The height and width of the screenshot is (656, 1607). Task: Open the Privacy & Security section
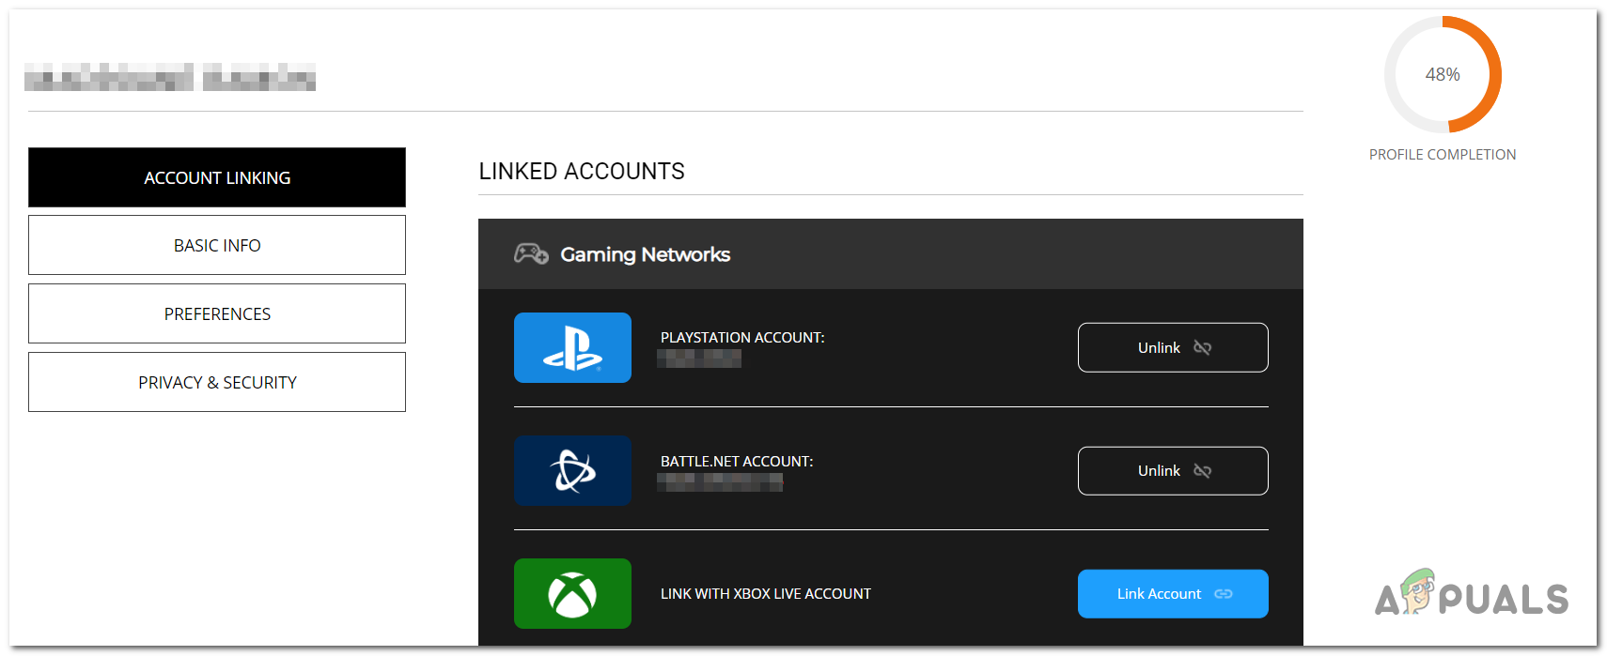[x=217, y=382]
